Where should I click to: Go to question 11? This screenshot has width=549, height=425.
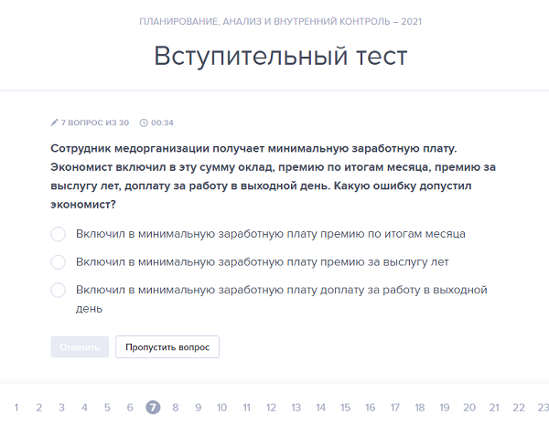246,408
